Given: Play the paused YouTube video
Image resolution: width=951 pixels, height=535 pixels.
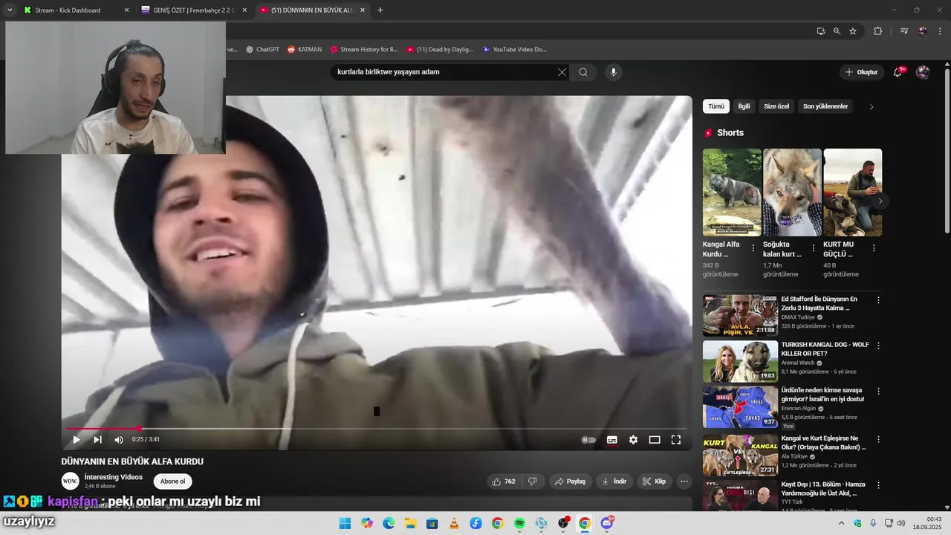Looking at the screenshot, I should [x=76, y=440].
